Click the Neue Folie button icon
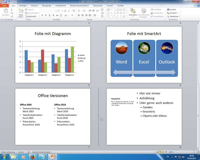 21,11
